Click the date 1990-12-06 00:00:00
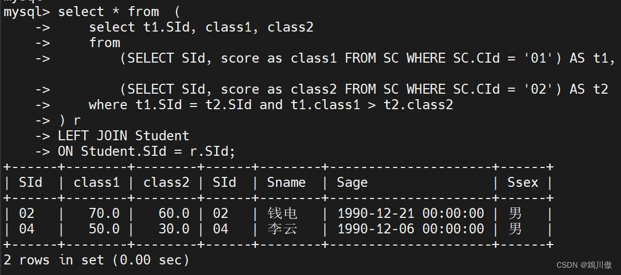Viewport: 621px width, 275px height. point(410,229)
